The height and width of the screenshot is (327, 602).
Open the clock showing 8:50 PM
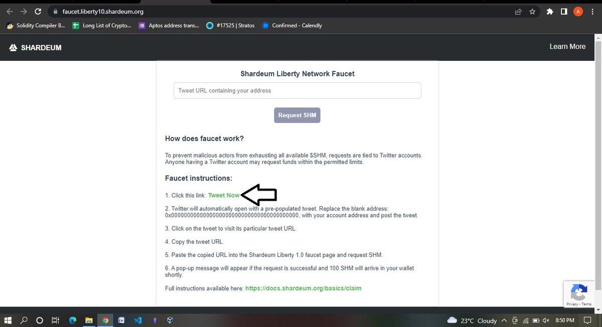click(x=565, y=320)
